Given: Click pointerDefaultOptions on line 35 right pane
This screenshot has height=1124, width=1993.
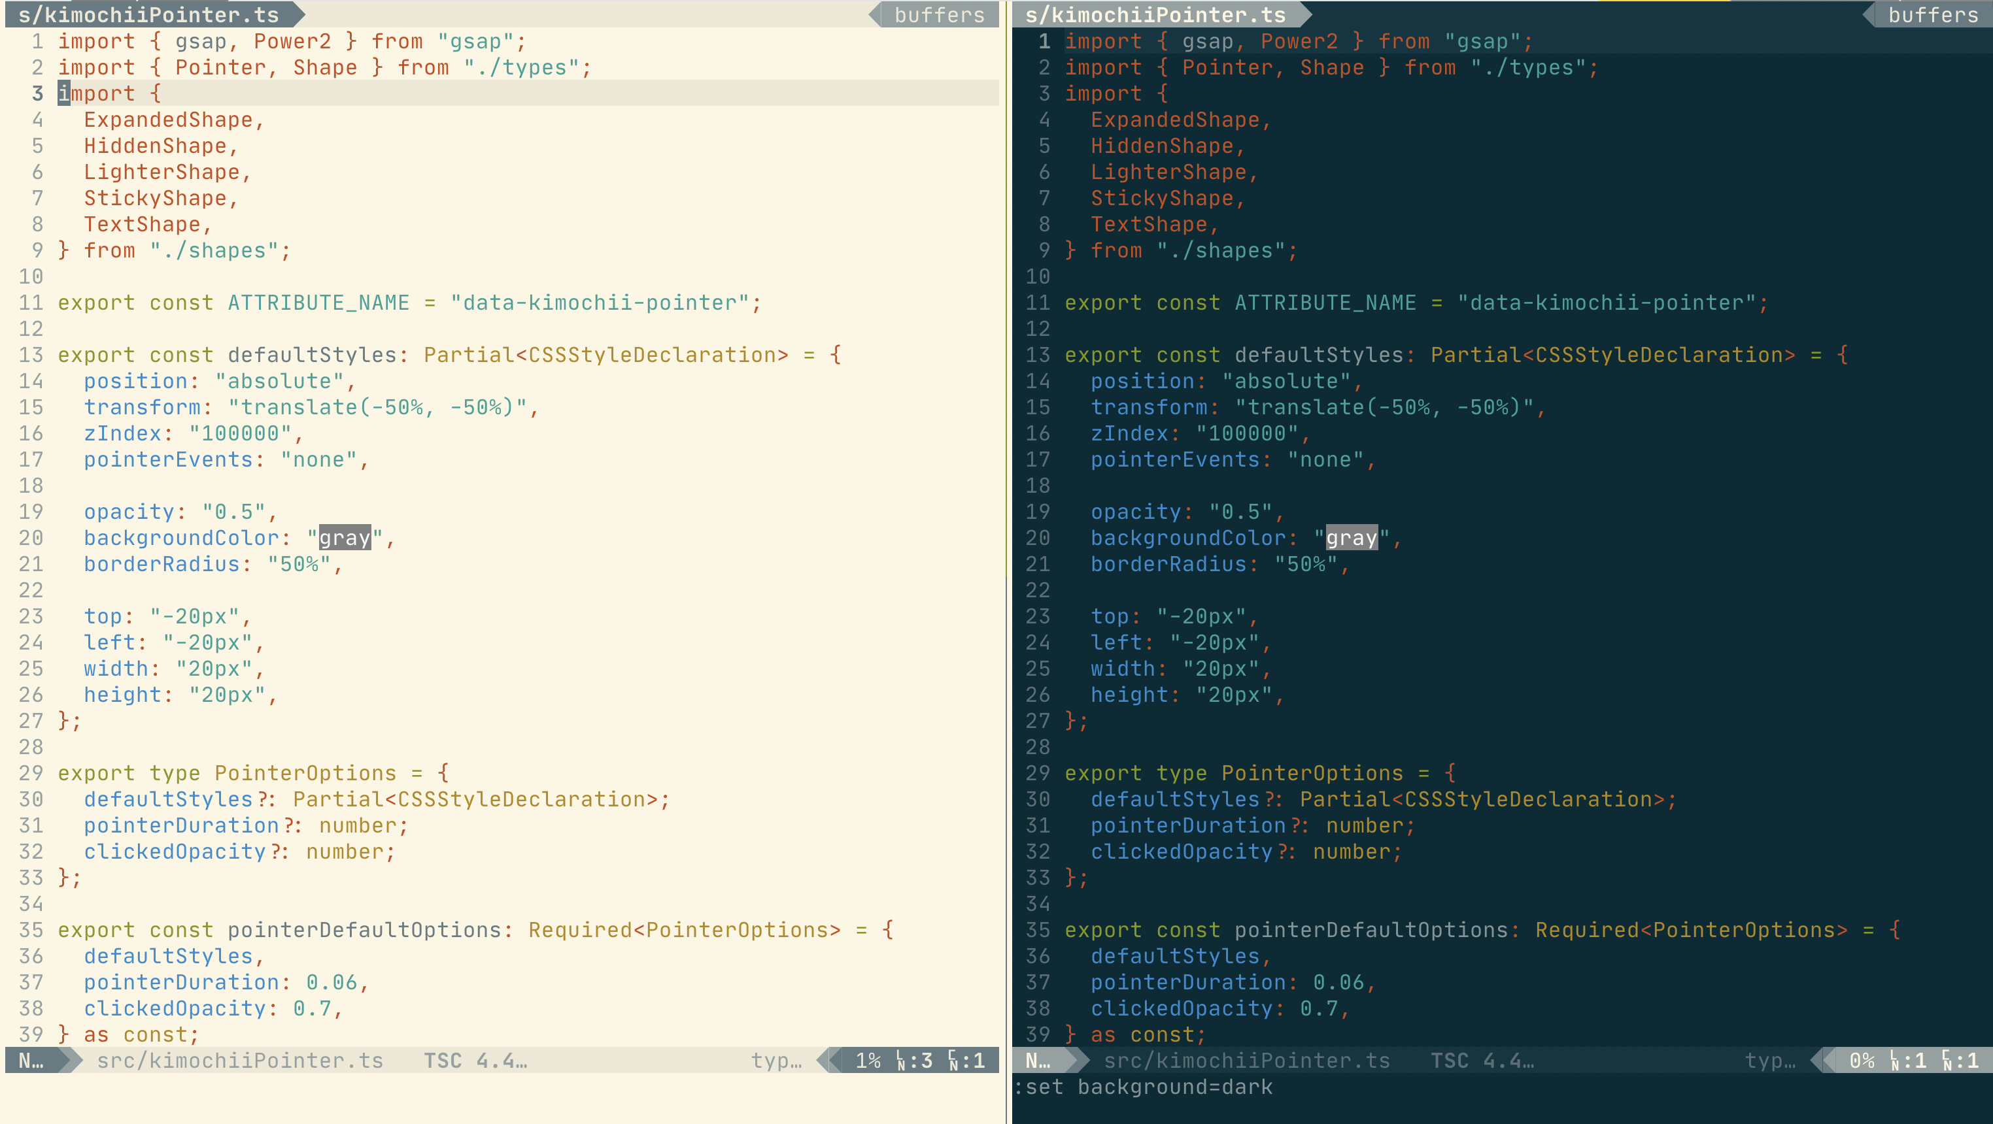Looking at the screenshot, I should pos(1371,930).
